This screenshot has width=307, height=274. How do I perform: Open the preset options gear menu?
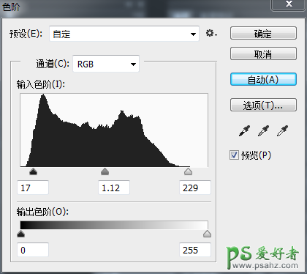pyautogui.click(x=211, y=33)
